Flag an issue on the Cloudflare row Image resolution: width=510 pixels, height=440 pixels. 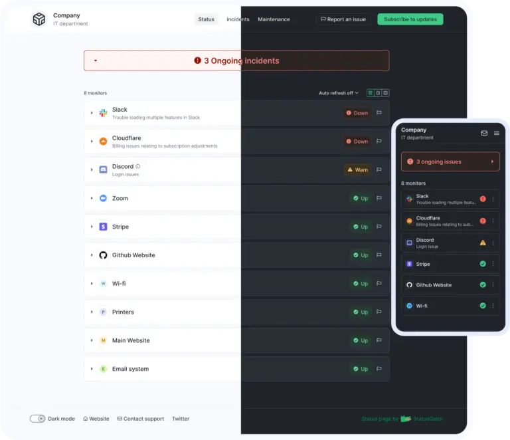379,142
